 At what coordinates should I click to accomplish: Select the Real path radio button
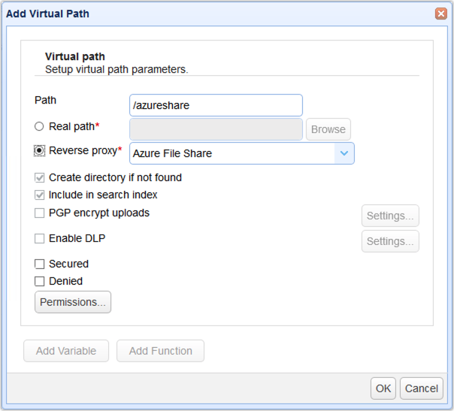coord(39,127)
